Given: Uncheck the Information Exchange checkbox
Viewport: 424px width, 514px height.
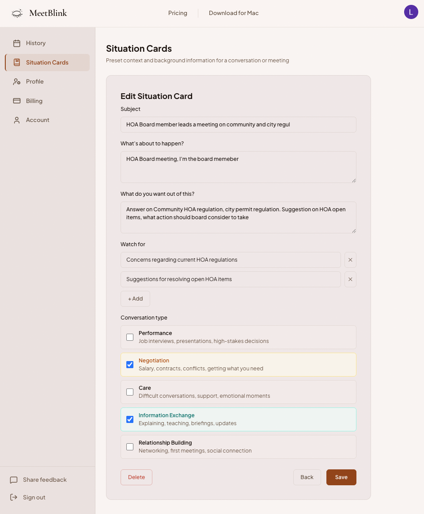Looking at the screenshot, I should (x=130, y=419).
